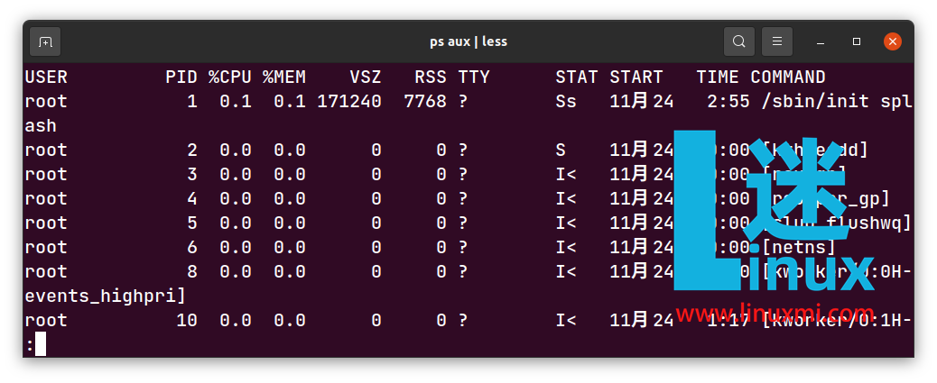Click the PID value 6
The image size is (937, 383).
[192, 248]
